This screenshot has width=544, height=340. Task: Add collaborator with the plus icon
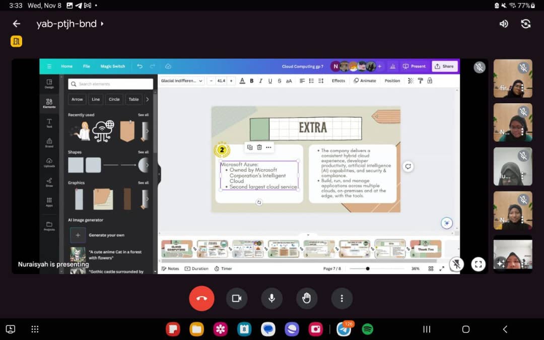click(x=380, y=66)
